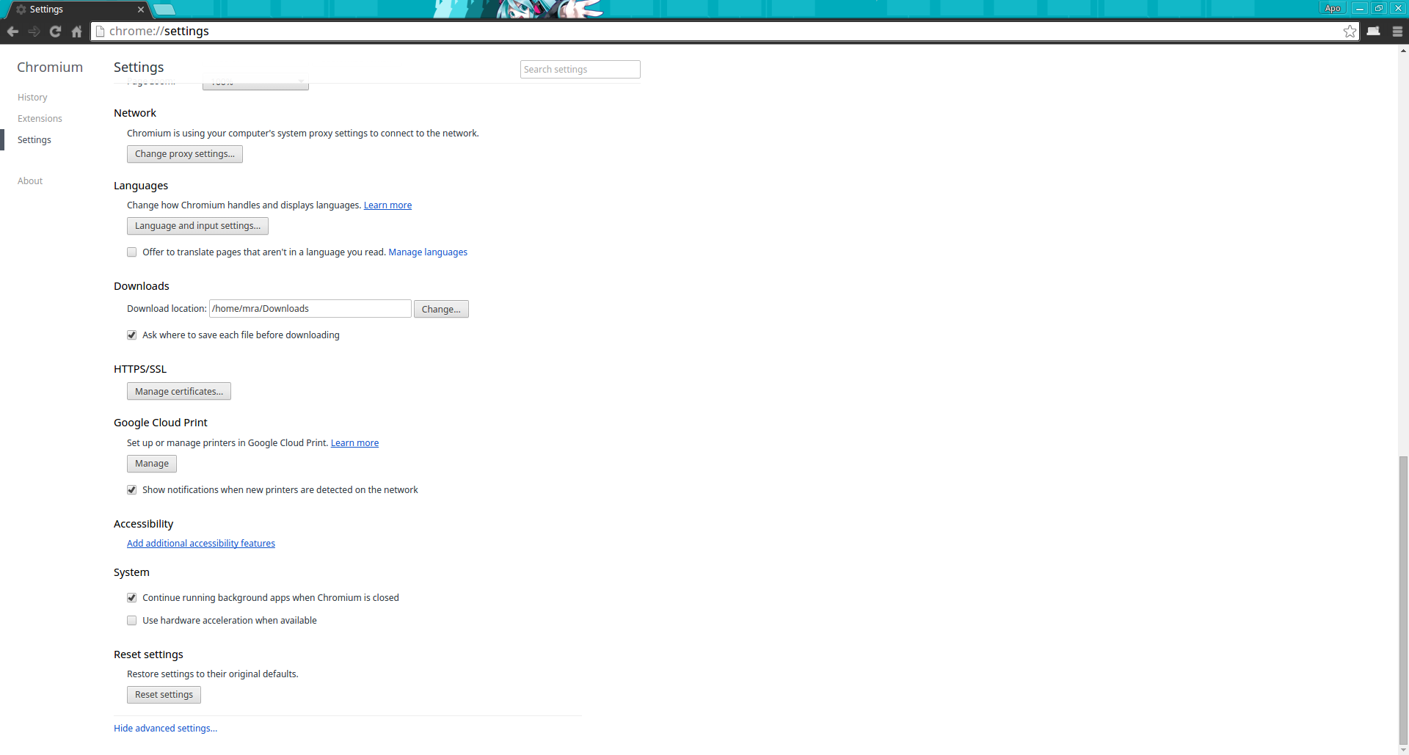Click Manage cloud printers button
Screen dimensions: 1409x755
coord(152,464)
